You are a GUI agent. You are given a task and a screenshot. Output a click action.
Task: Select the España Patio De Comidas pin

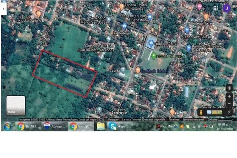point(121,7)
